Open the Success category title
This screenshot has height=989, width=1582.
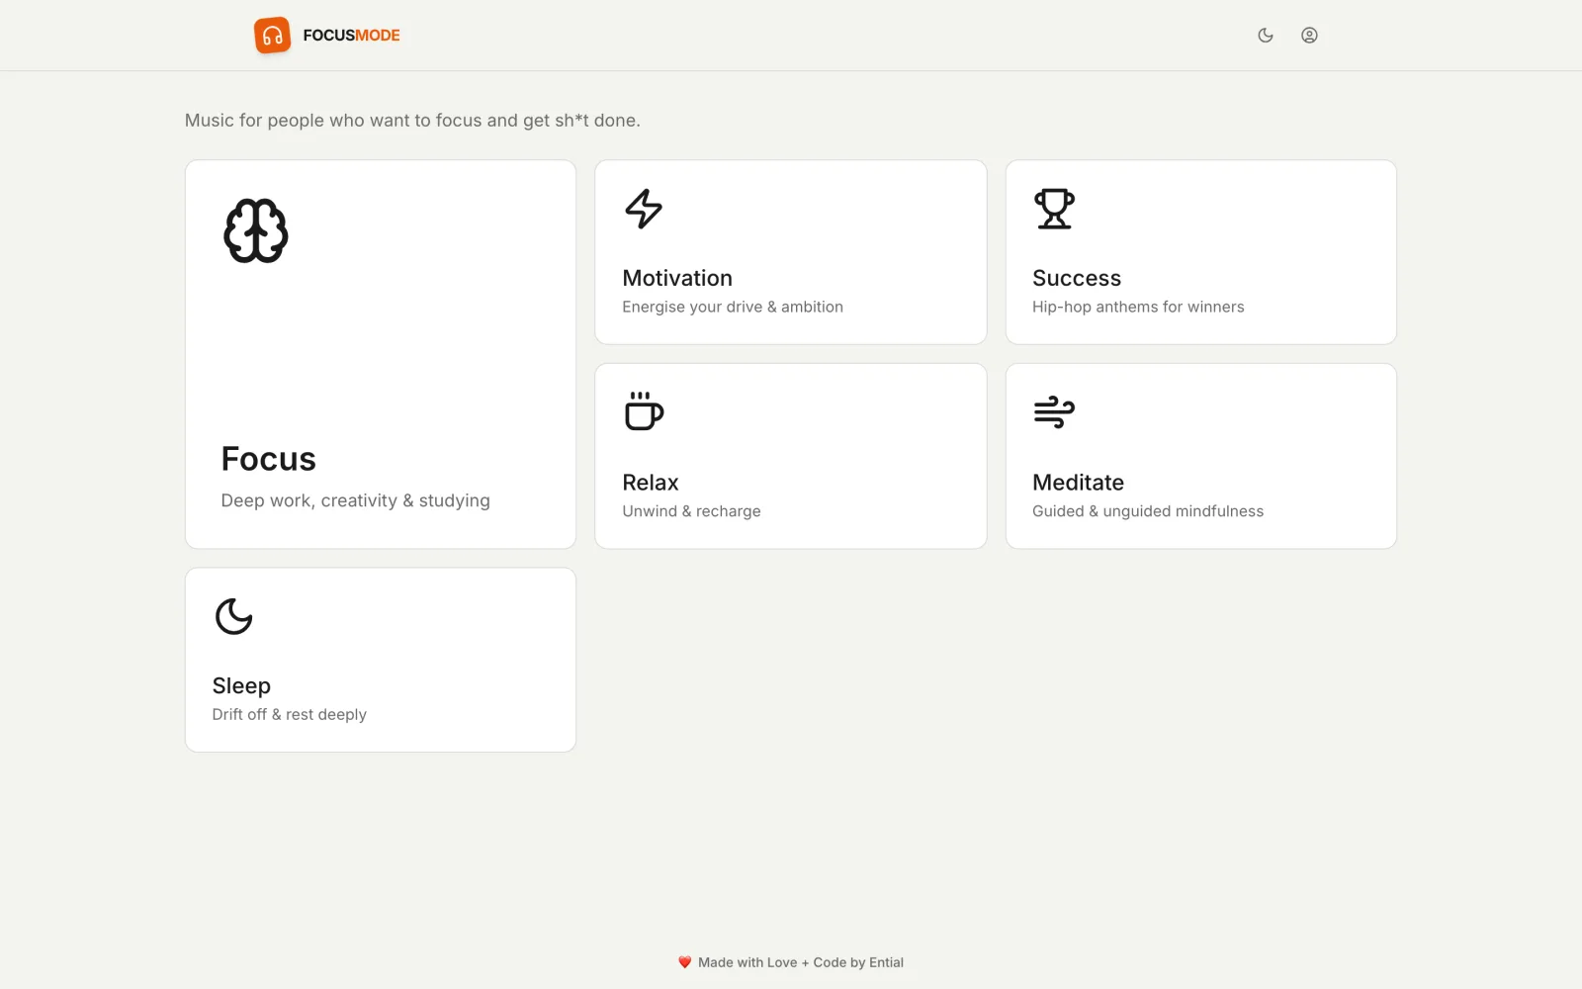coord(1077,278)
